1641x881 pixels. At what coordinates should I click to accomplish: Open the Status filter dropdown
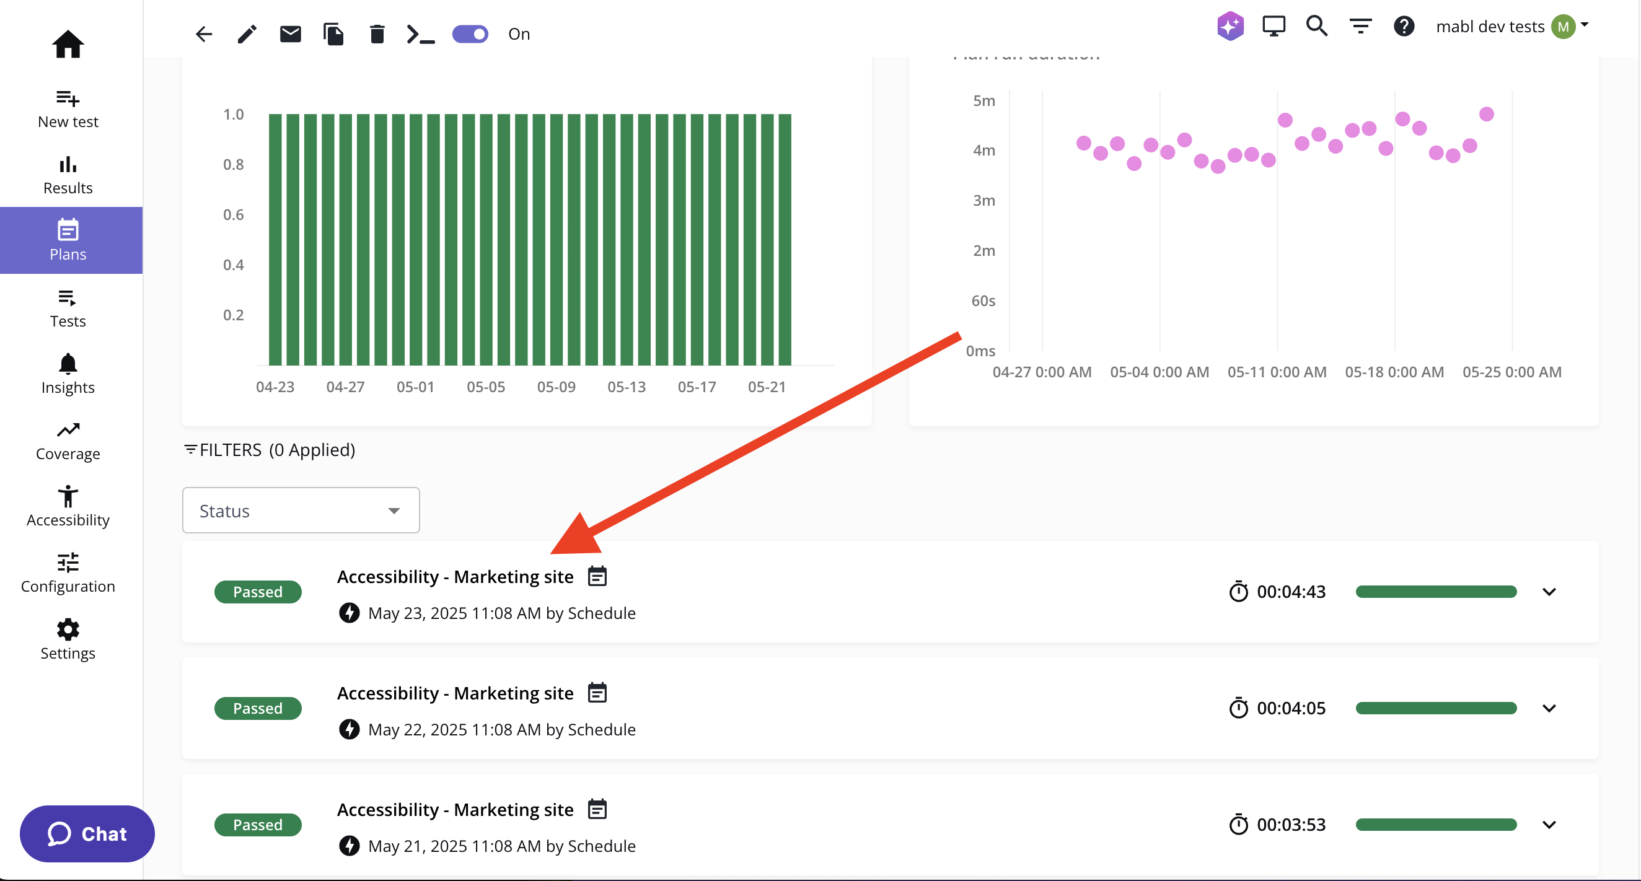pos(301,511)
